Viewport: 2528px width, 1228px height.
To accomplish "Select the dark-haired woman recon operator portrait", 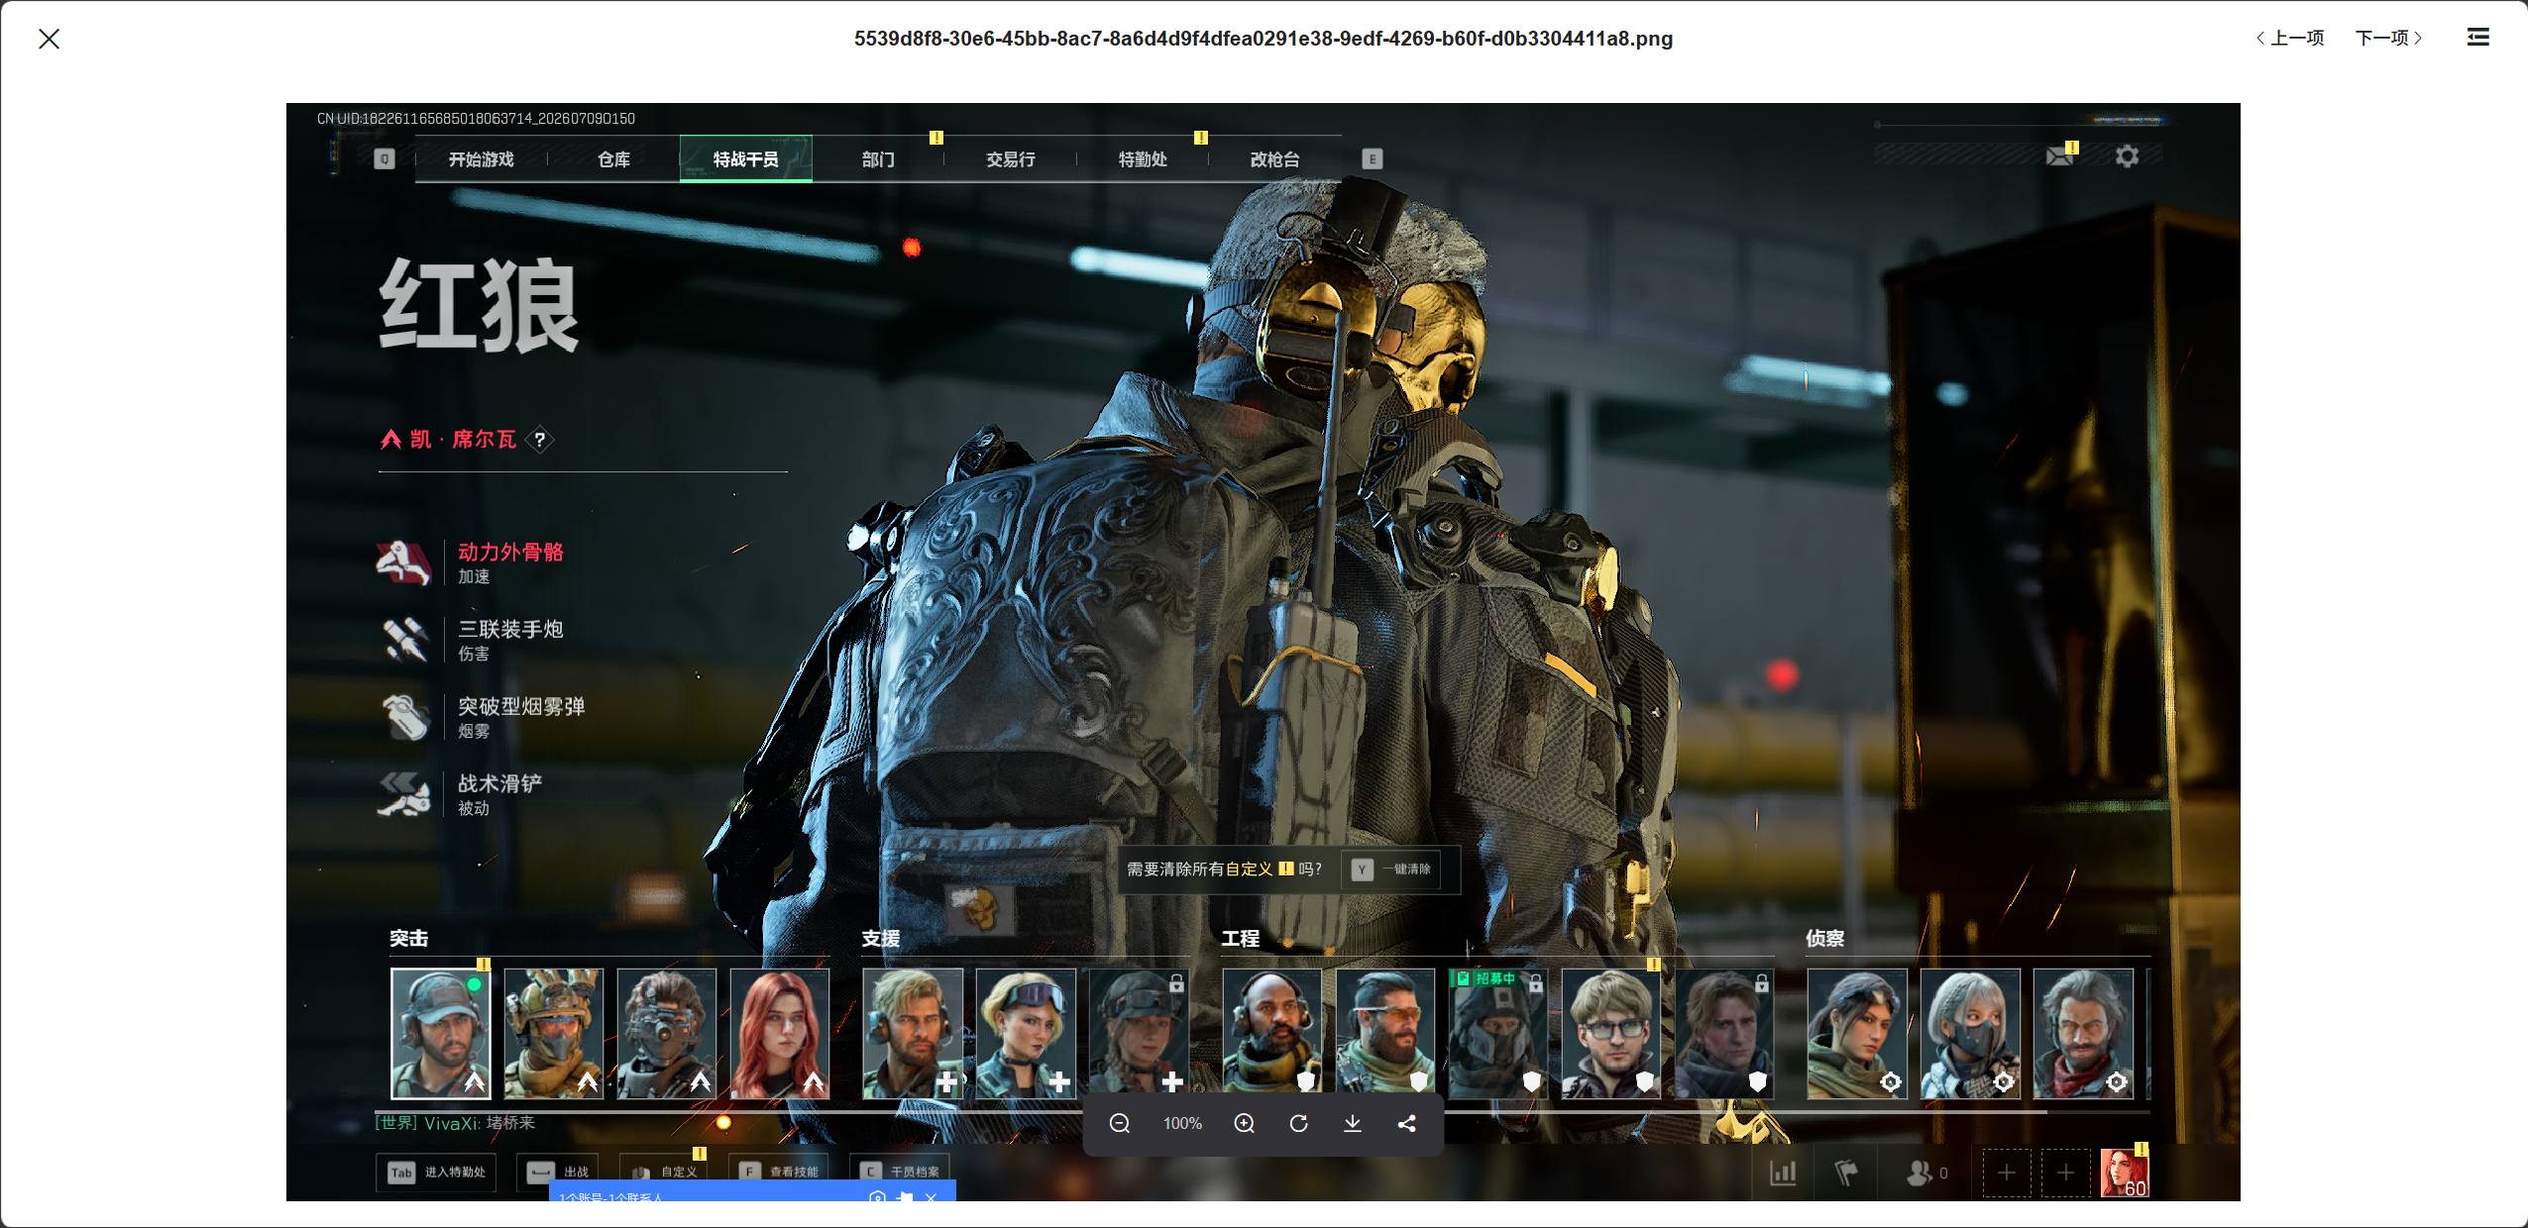I will pos(1857,1034).
